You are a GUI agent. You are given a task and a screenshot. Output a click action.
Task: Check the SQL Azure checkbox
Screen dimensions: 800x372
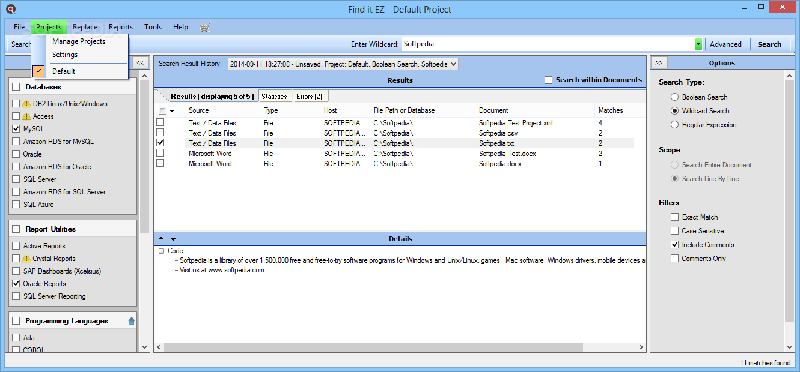pos(16,205)
